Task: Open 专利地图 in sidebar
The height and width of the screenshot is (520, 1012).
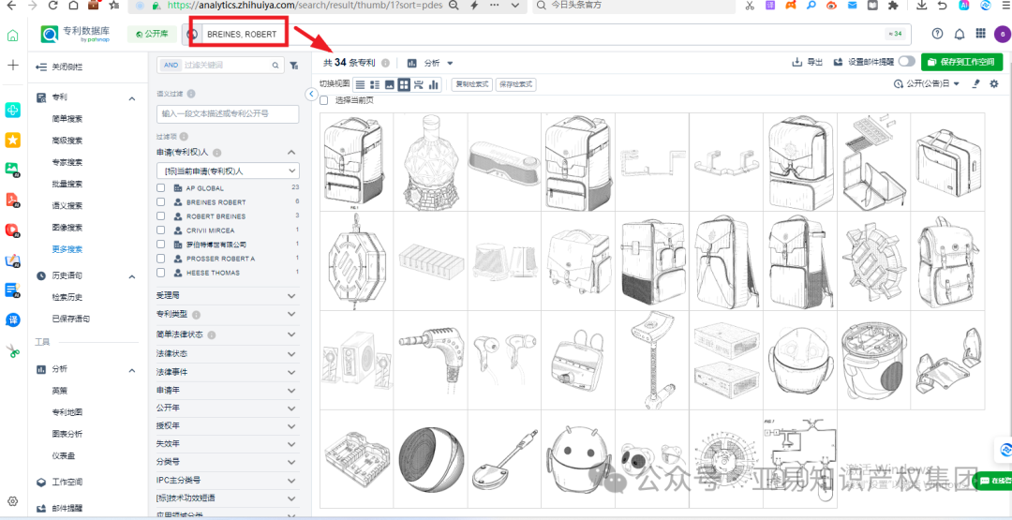Action: pos(67,412)
